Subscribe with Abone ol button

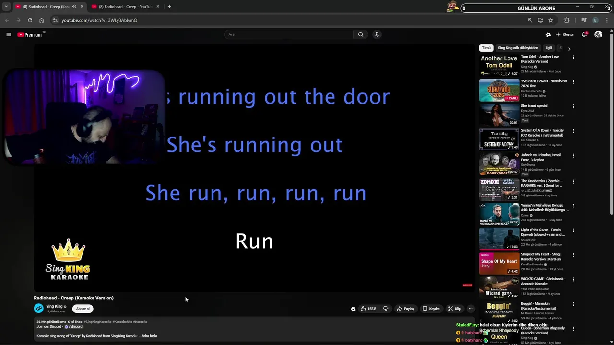83,309
